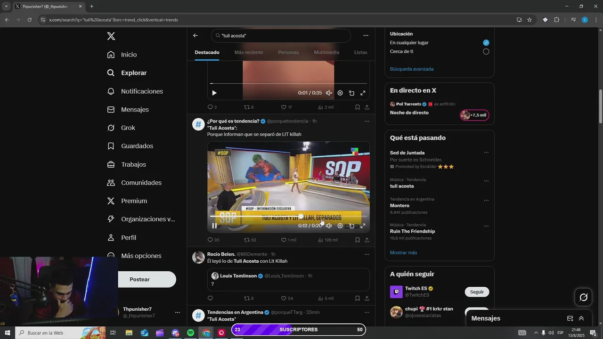Open settings gear of the SQP video

pos(340,226)
